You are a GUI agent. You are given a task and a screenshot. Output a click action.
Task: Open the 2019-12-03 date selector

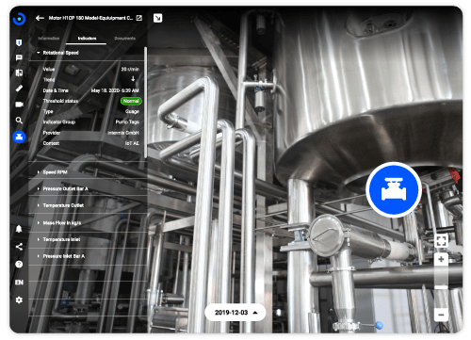[235, 313]
